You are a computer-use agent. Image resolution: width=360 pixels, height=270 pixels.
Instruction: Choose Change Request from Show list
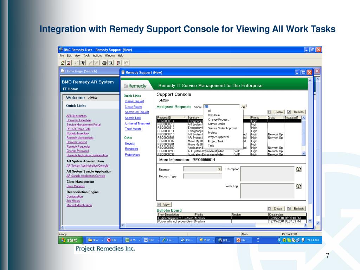(218, 120)
